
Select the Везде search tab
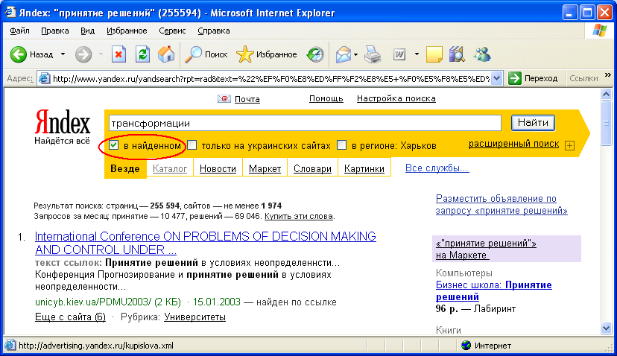coord(125,168)
